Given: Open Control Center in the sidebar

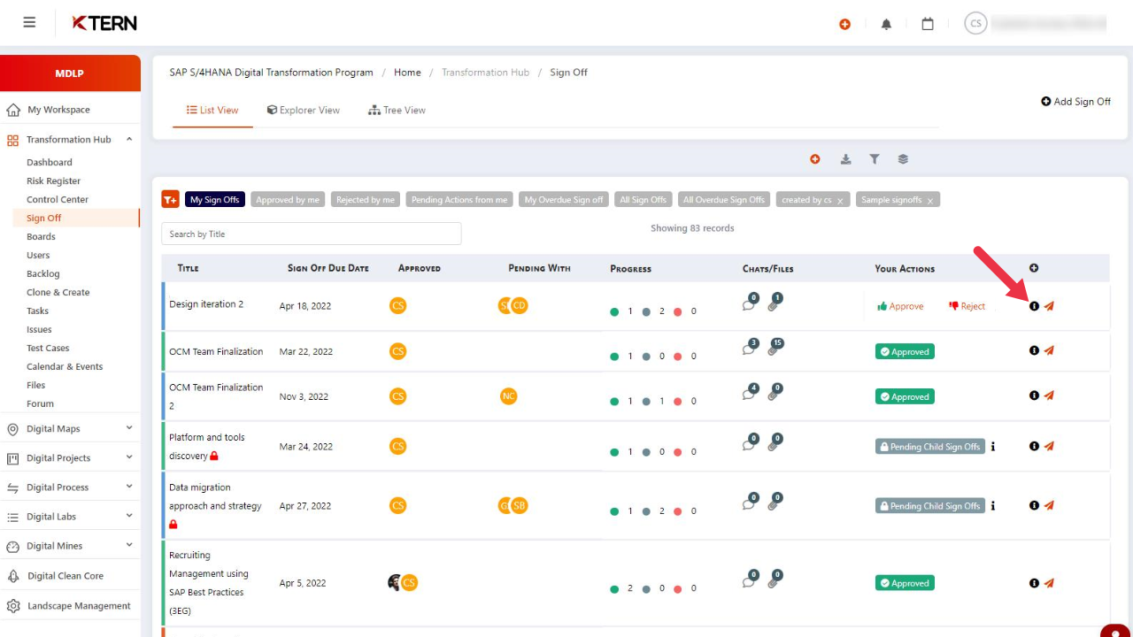Looking at the screenshot, I should 58,199.
